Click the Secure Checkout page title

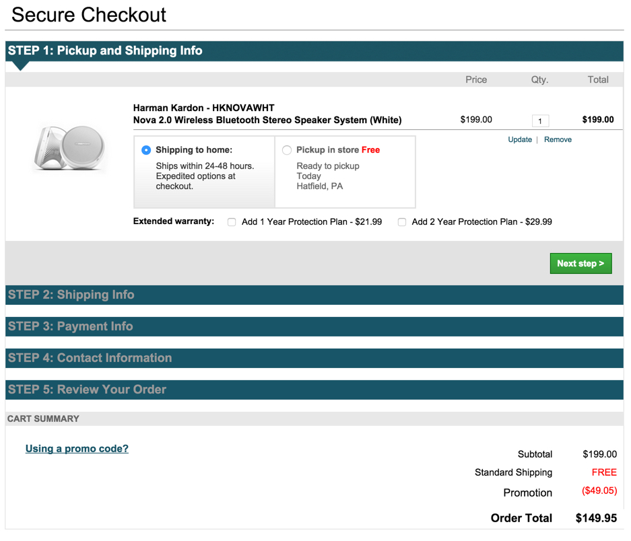click(88, 15)
